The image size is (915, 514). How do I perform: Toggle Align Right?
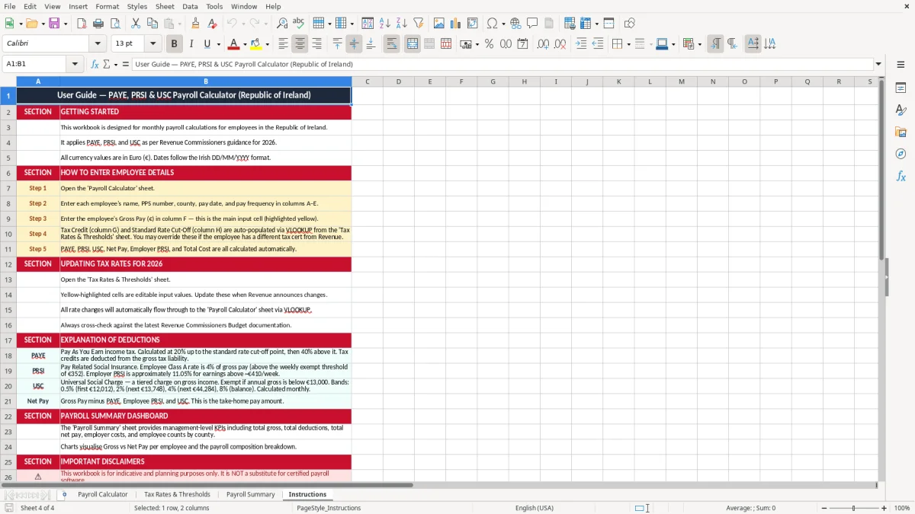click(x=316, y=44)
